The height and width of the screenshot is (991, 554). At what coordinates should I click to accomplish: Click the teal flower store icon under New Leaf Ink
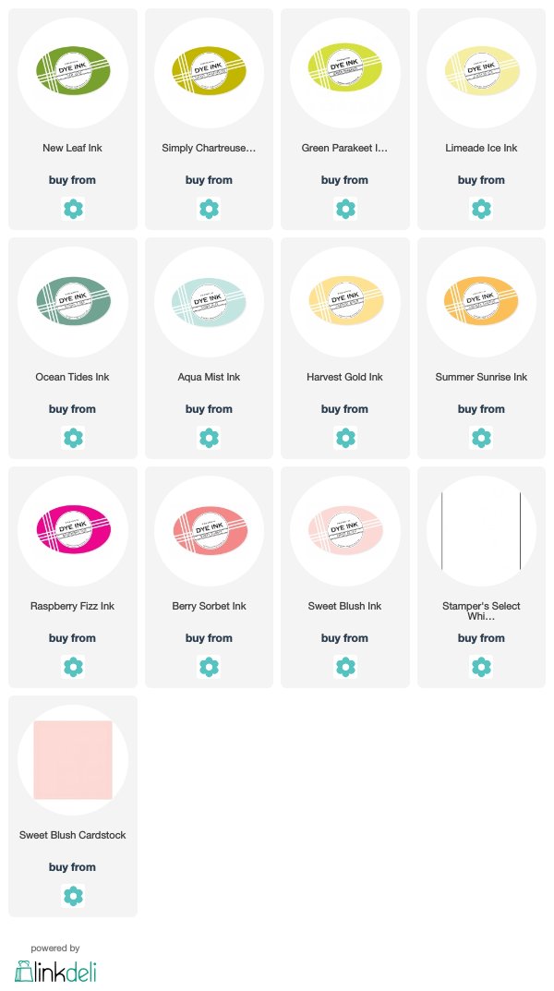[x=73, y=209]
